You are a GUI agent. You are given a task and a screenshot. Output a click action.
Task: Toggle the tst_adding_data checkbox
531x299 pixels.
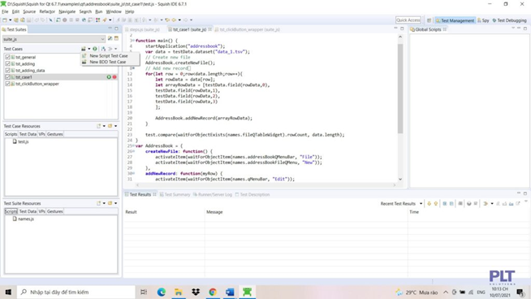(x=7, y=71)
